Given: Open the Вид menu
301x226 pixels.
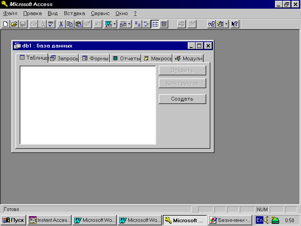Looking at the screenshot, I should point(53,14).
